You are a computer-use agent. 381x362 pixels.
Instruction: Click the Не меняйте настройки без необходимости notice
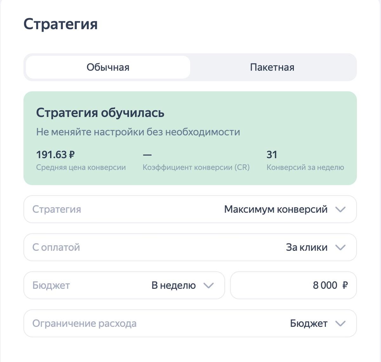pos(138,132)
